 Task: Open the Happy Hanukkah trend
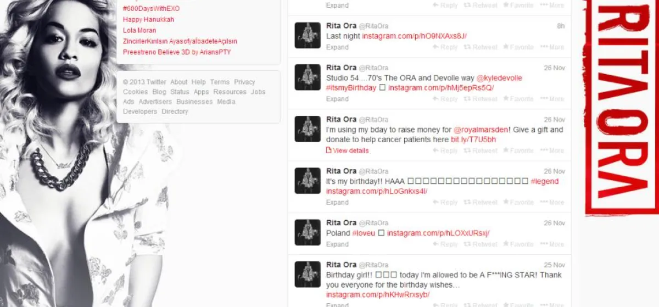pyautogui.click(x=148, y=20)
